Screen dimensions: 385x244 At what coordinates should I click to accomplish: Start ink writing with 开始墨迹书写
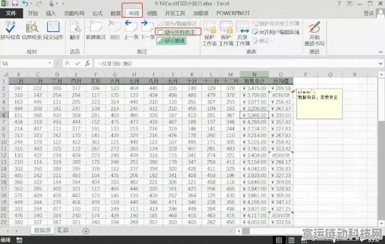(315, 34)
